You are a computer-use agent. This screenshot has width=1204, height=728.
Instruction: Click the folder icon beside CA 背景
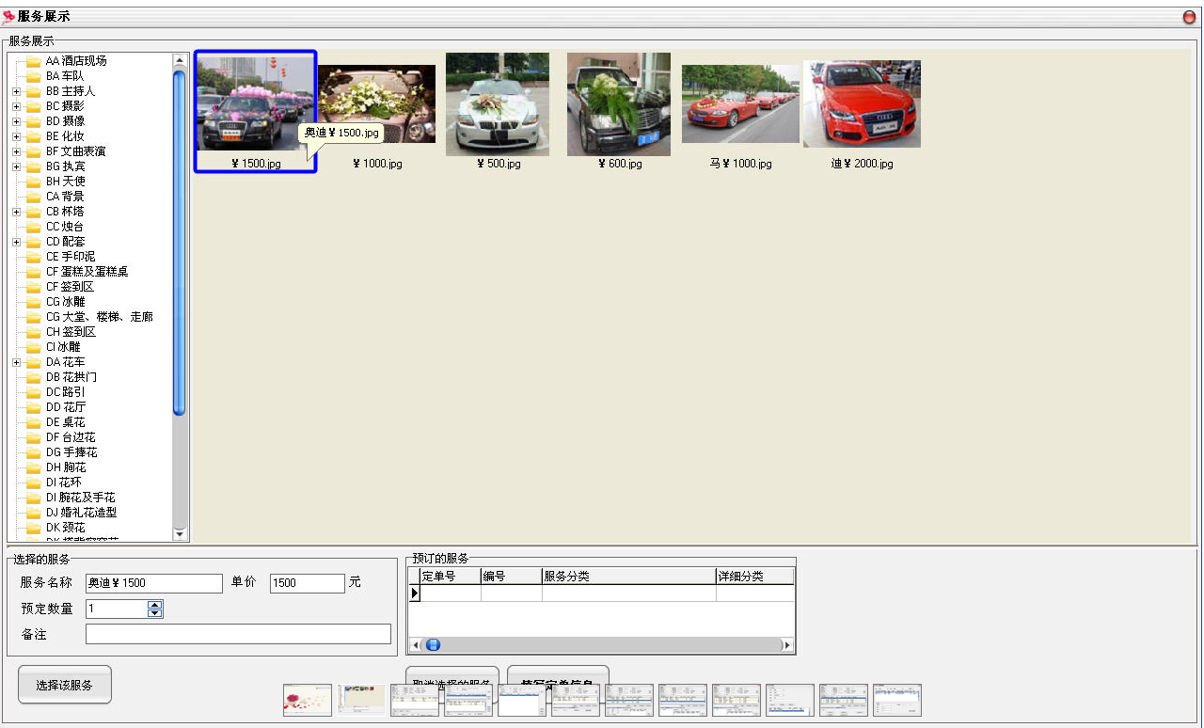(34, 197)
